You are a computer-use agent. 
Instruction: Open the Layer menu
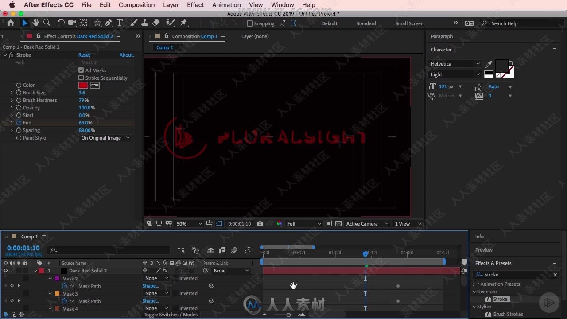pos(171,5)
